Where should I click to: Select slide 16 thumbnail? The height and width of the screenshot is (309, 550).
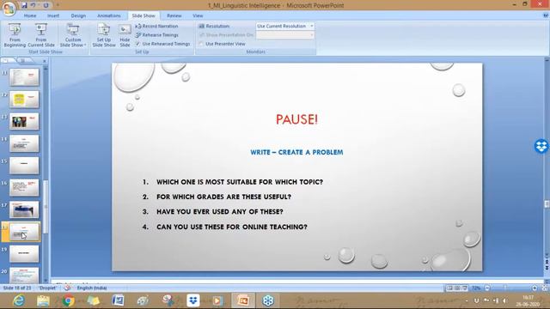click(x=24, y=187)
